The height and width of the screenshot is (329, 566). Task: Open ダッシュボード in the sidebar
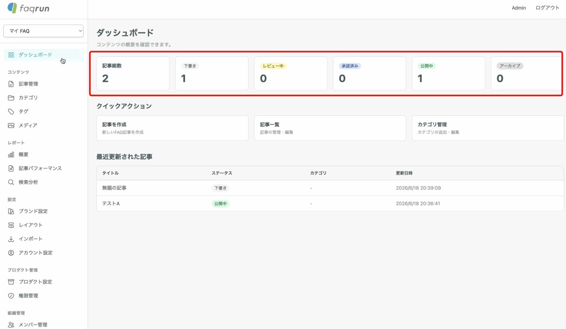43,55
